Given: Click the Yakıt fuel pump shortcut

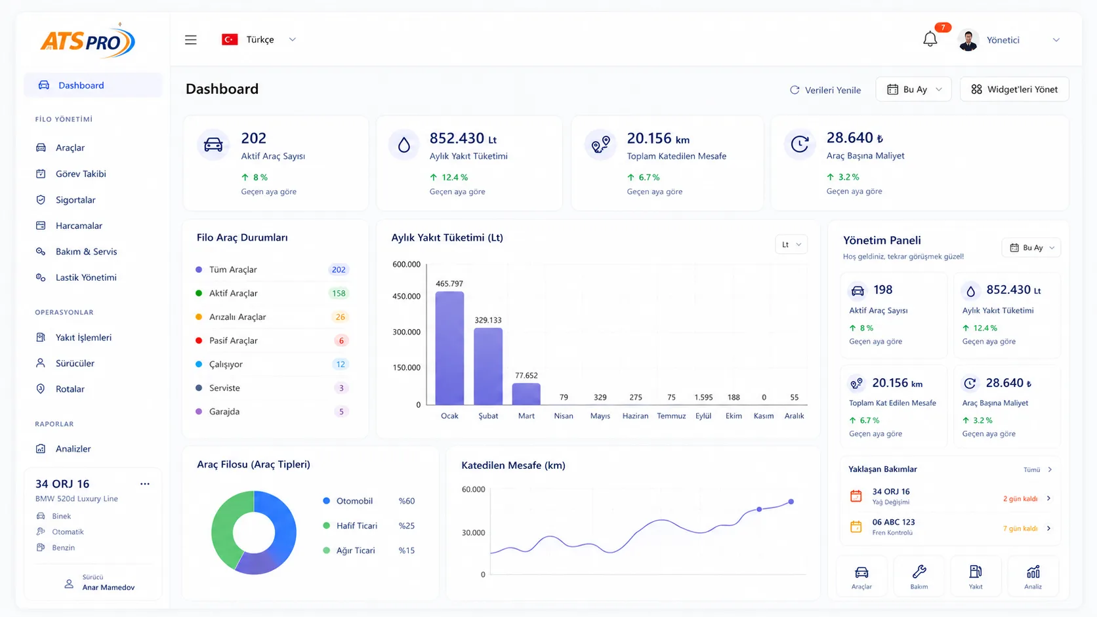Looking at the screenshot, I should click(976, 576).
